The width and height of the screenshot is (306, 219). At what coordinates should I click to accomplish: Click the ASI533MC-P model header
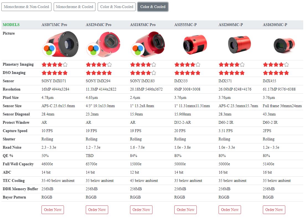185,25
